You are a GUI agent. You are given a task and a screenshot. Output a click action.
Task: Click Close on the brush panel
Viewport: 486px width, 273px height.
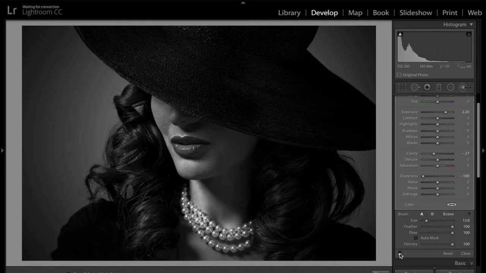[x=466, y=254]
